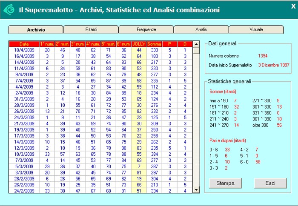298x206 pixels.
Task: Click the JOLLY column header
Action: pyautogui.click(x=139, y=44)
